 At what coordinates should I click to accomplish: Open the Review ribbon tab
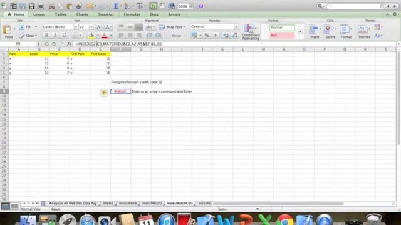[174, 14]
